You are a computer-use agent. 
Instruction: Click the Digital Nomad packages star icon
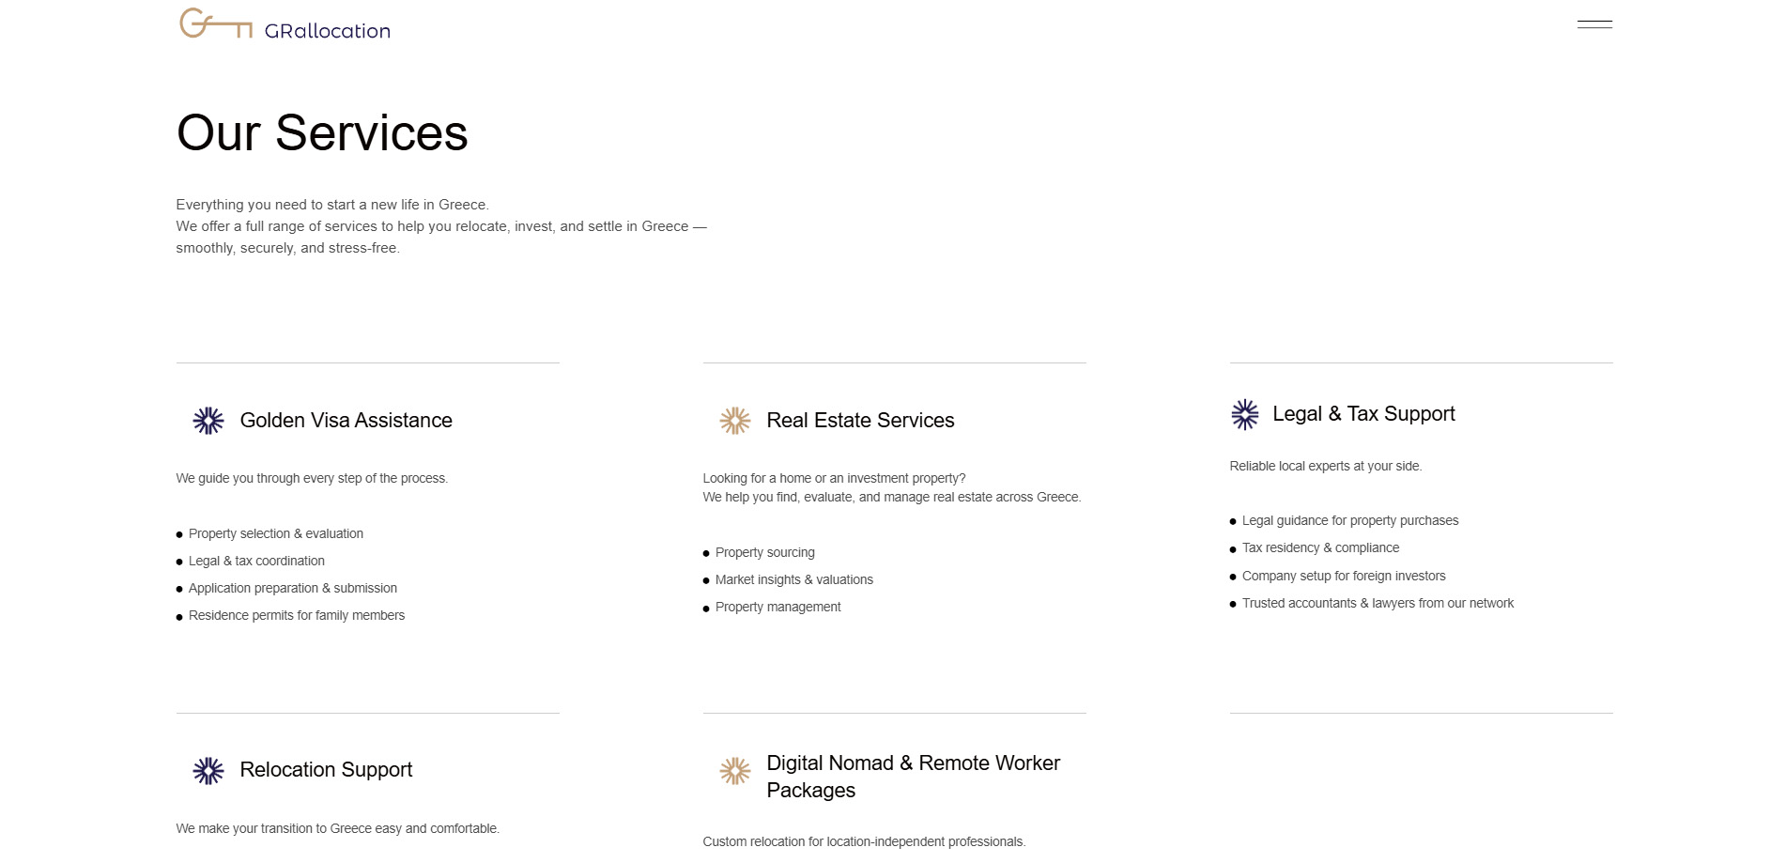(735, 771)
